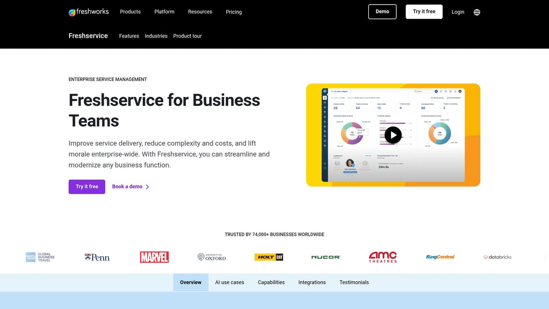Go to the Pricing page

click(234, 12)
